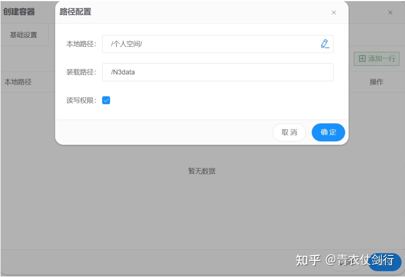
Task: Click the 确定 button
Action: click(x=328, y=132)
